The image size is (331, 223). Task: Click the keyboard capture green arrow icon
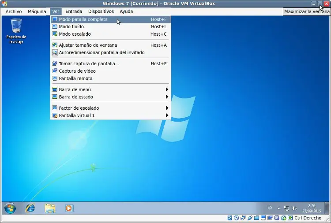pos(290,218)
